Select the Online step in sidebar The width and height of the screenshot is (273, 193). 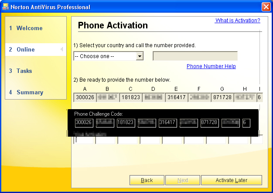[x=25, y=49]
